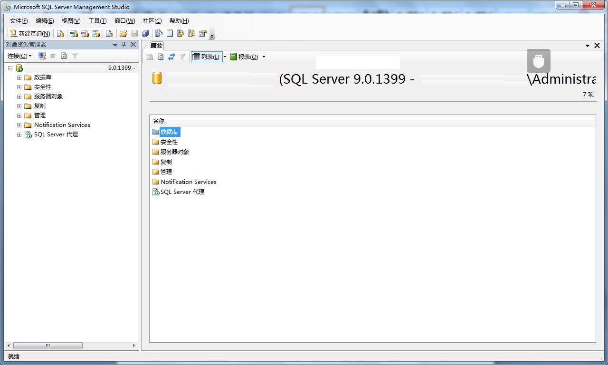The width and height of the screenshot is (608, 365).
Task: Toggle the 列表(L) list view button
Action: pos(206,57)
